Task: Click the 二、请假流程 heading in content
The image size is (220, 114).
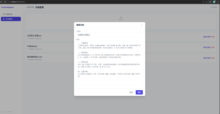Action: pyautogui.click(x=83, y=52)
